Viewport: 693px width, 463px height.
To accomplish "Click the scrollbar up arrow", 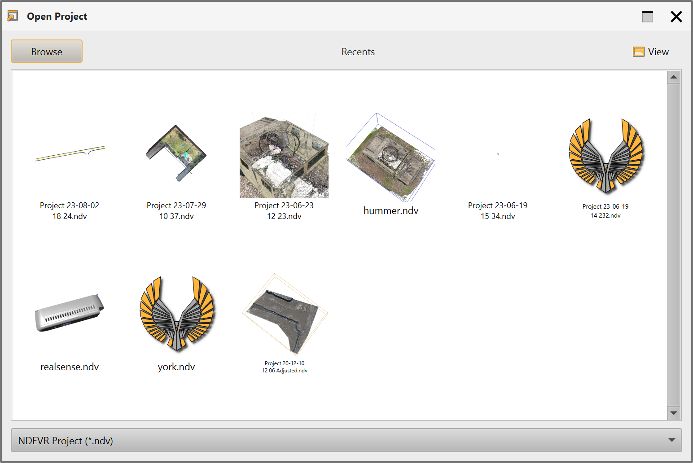I will [x=673, y=77].
